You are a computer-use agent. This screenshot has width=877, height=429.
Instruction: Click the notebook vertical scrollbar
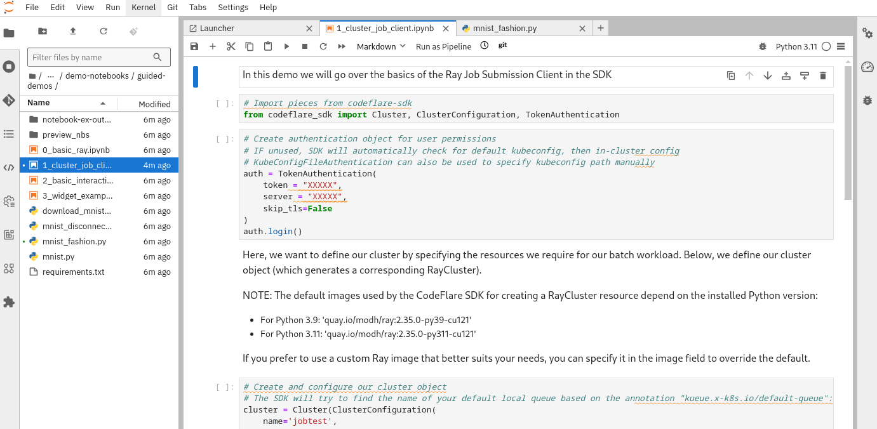pos(848,133)
